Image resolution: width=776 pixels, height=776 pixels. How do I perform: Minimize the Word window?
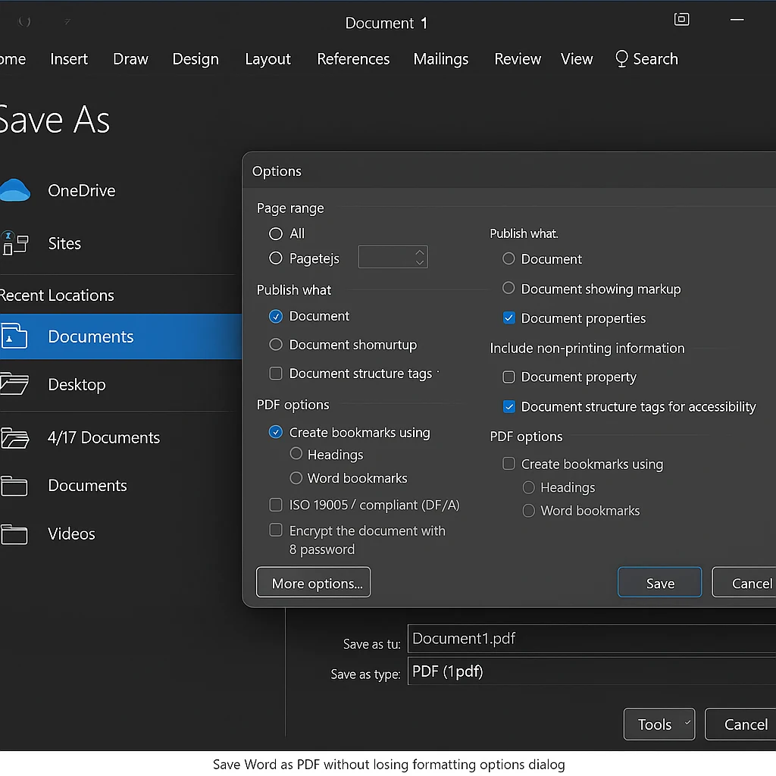(737, 20)
